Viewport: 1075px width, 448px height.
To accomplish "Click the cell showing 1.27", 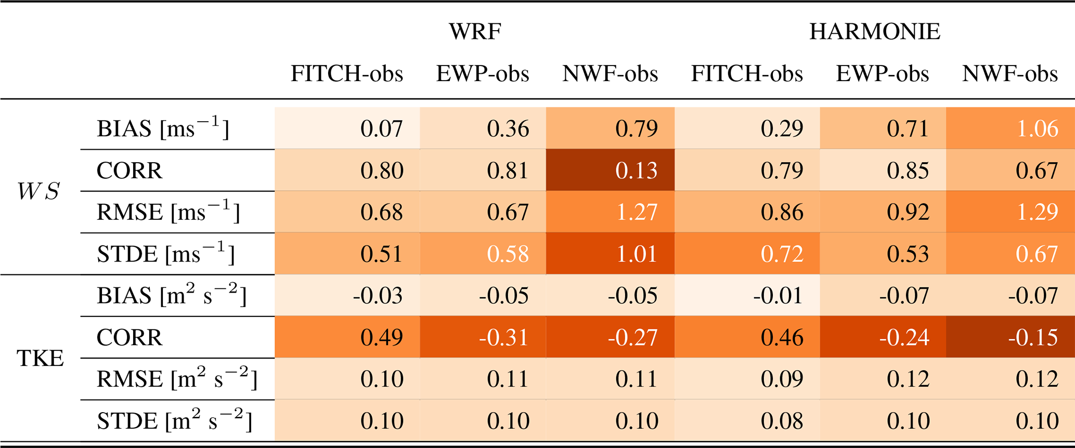I will click(x=610, y=212).
